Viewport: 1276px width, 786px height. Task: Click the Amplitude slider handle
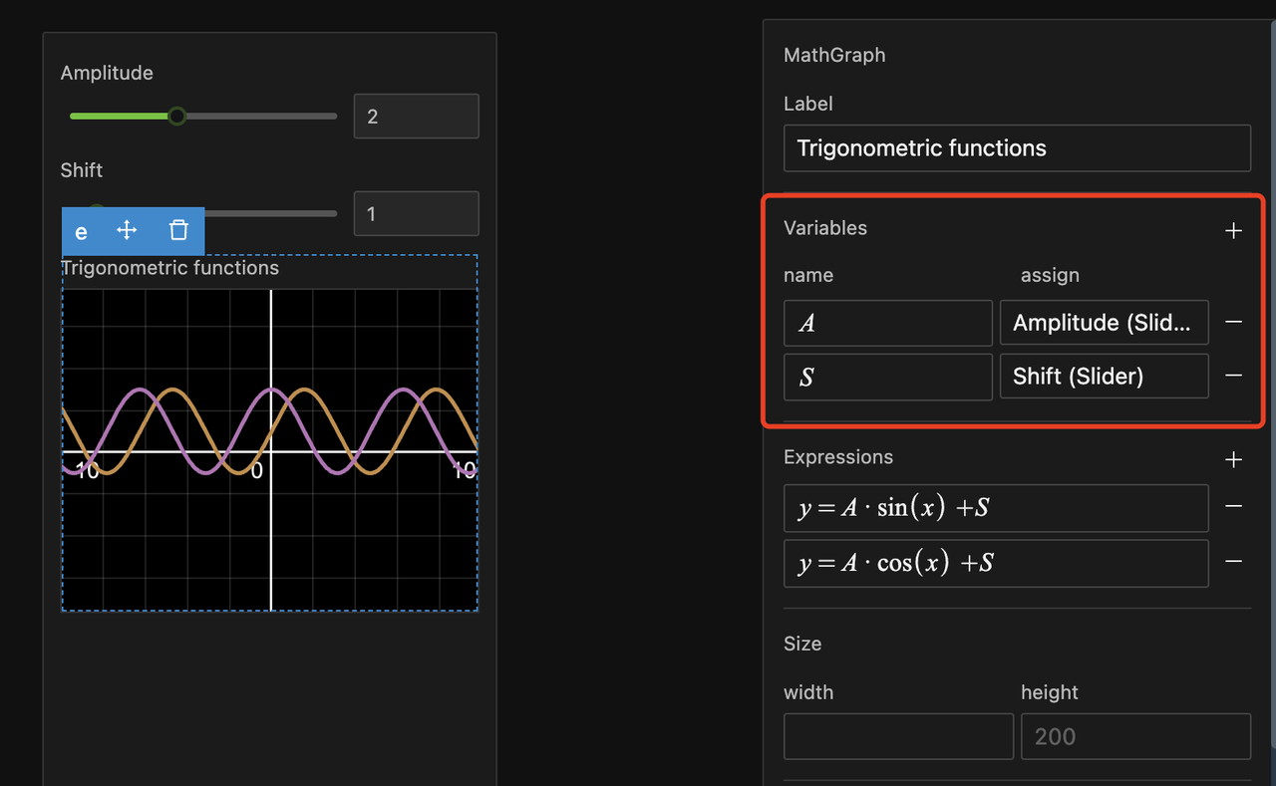(x=176, y=117)
